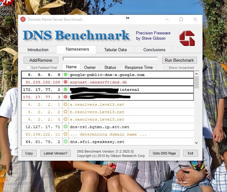Click green status dot for google-public-dns-a.google.com
Viewport: 227px width, 192px height.
[66, 75]
